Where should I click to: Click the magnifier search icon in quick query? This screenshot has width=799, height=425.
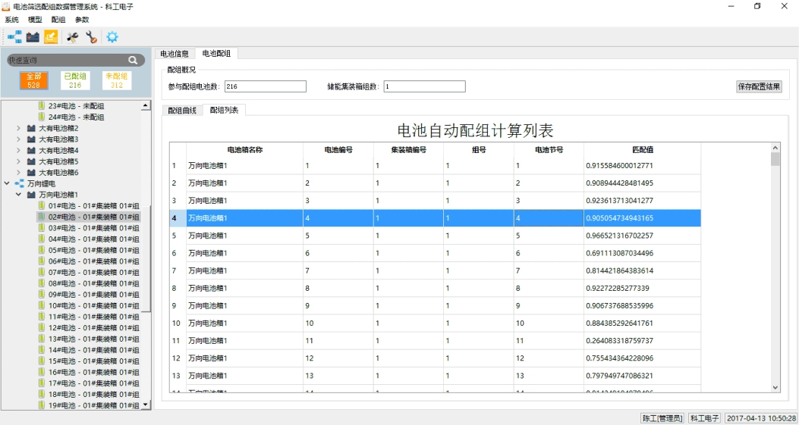tap(133, 60)
